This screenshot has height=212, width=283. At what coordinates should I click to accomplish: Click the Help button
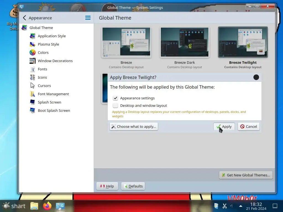tap(107, 186)
